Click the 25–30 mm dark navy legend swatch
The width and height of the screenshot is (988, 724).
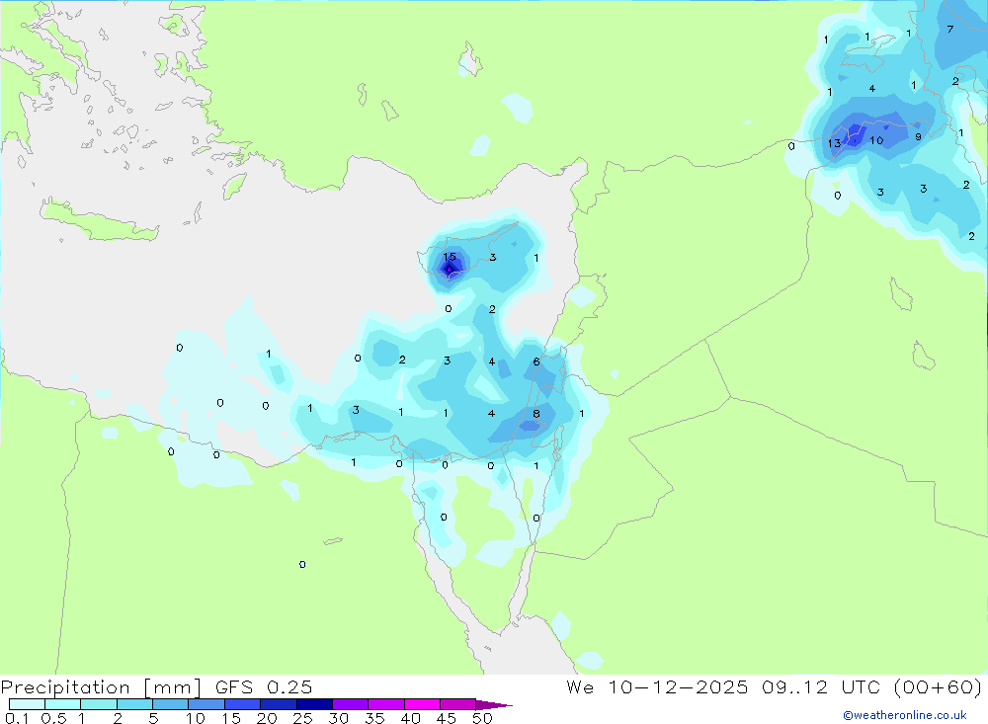314,704
